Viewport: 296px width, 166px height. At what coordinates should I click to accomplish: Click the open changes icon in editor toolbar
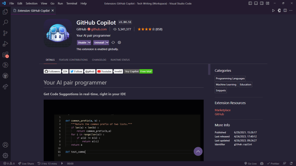[x=279, y=11]
